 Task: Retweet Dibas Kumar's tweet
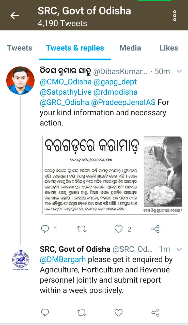pyautogui.click(x=82, y=229)
